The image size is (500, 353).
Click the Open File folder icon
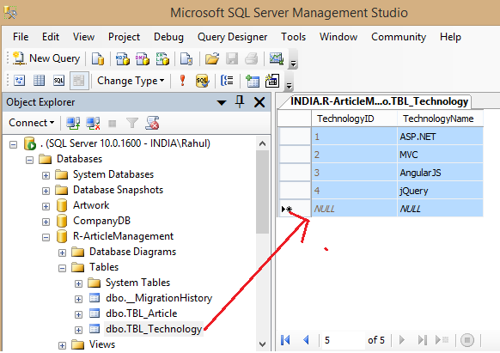(x=211, y=58)
